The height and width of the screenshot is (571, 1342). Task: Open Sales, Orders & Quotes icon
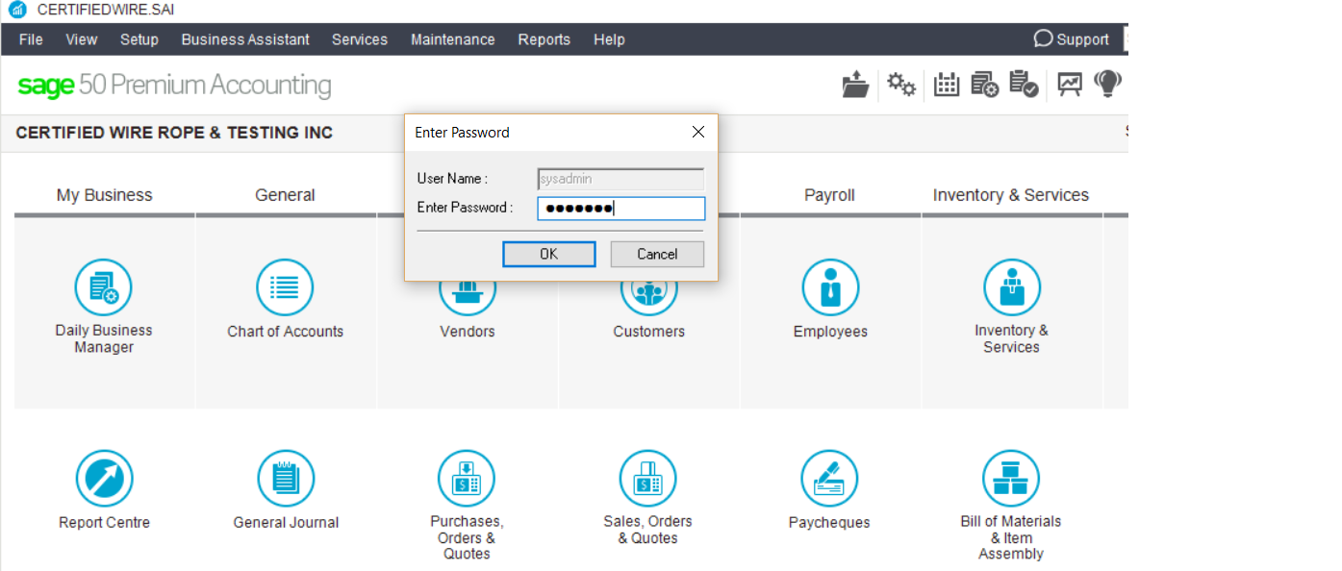pyautogui.click(x=647, y=479)
